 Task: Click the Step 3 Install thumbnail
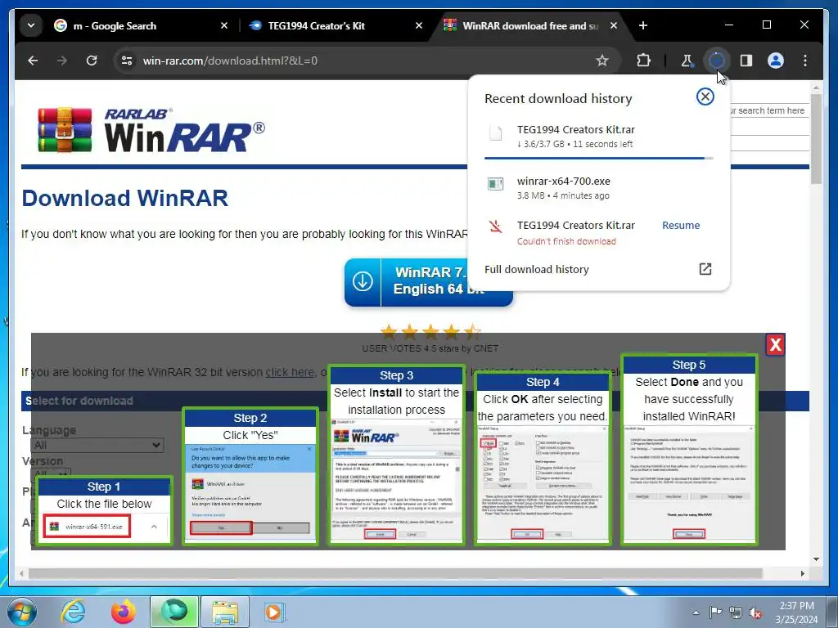coord(396,455)
